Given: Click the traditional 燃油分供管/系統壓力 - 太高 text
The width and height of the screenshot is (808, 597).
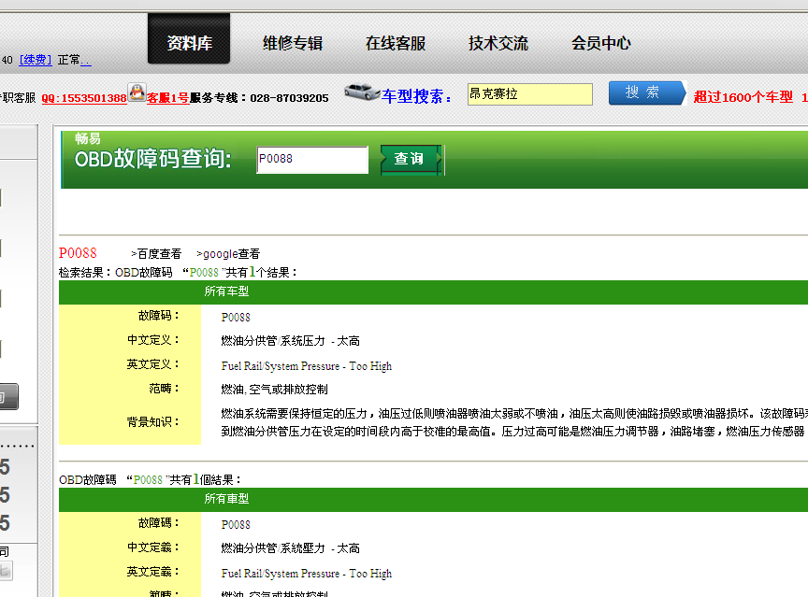Looking at the screenshot, I should click(x=290, y=548).
